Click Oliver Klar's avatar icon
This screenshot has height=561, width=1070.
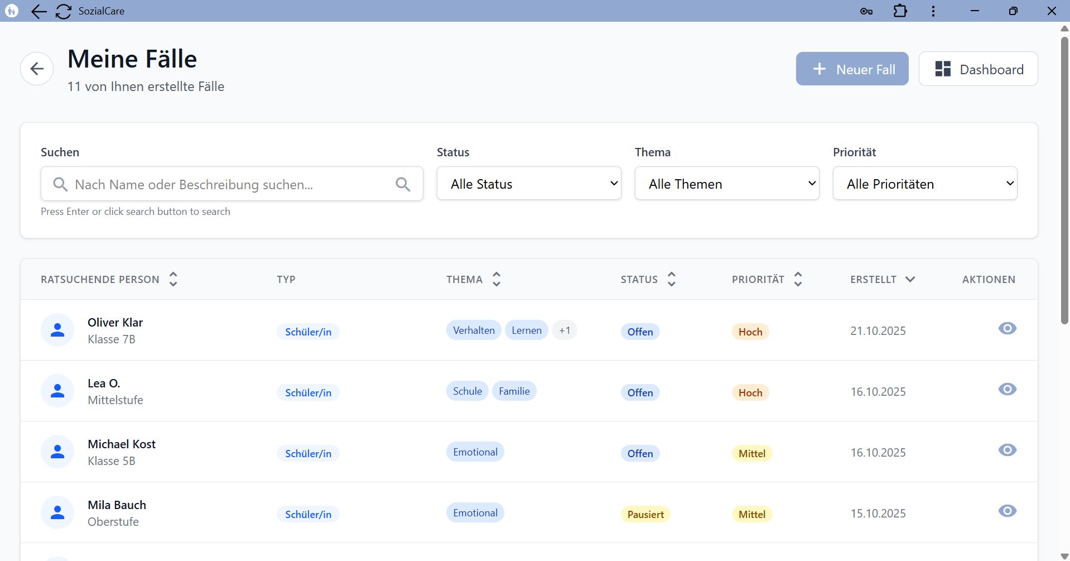click(57, 330)
